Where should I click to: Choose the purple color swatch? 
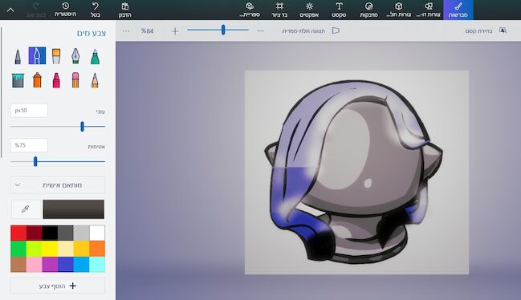tap(50, 265)
